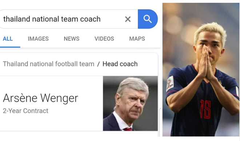Click the red number 16 on the jersey
The height and width of the screenshot is (141, 240).
tap(205, 109)
